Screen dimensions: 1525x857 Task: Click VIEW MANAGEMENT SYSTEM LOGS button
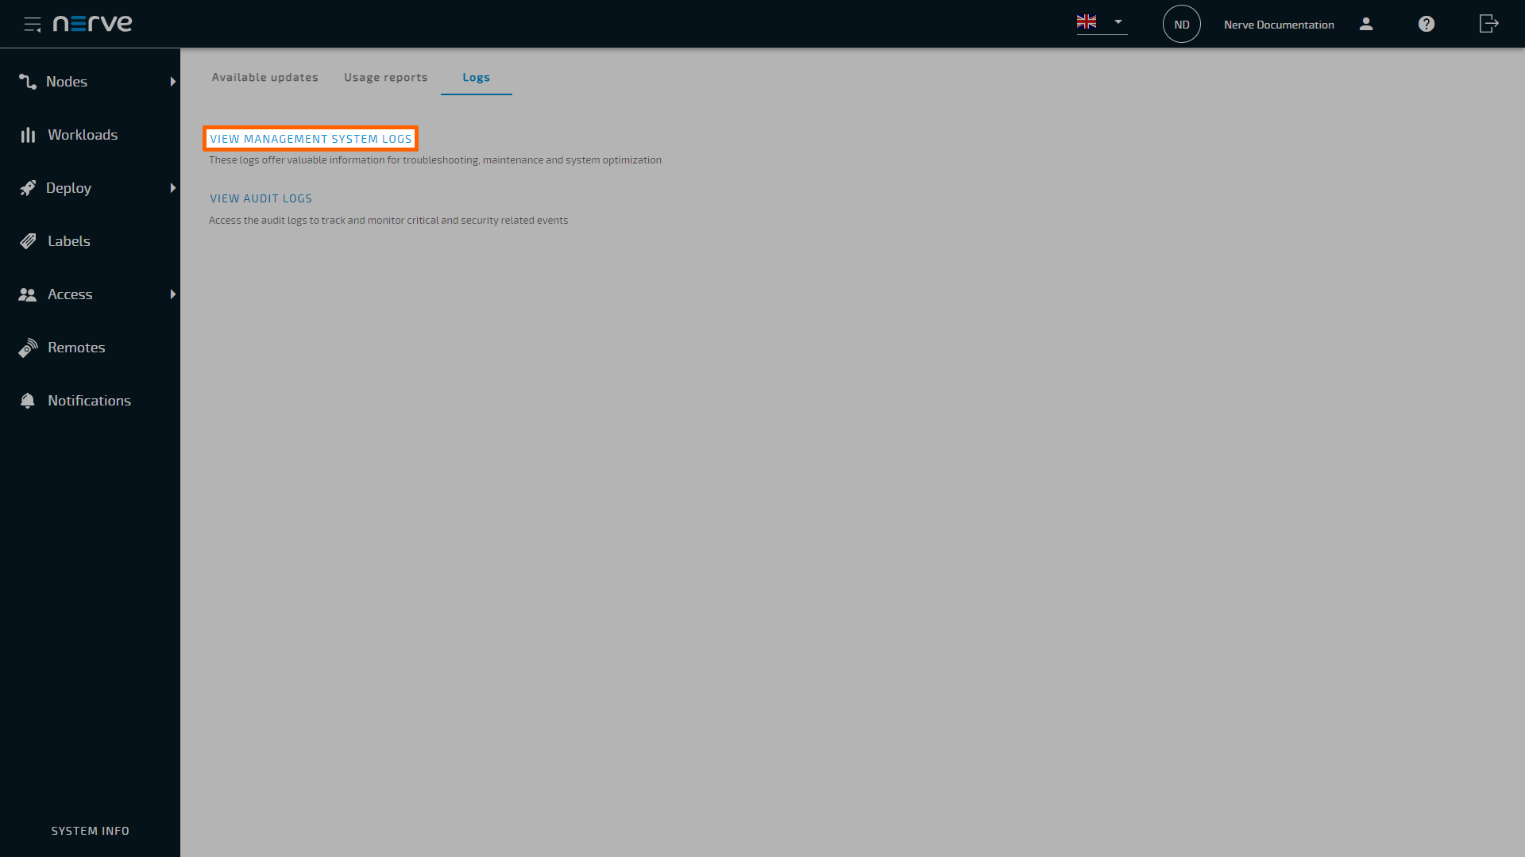pyautogui.click(x=311, y=138)
